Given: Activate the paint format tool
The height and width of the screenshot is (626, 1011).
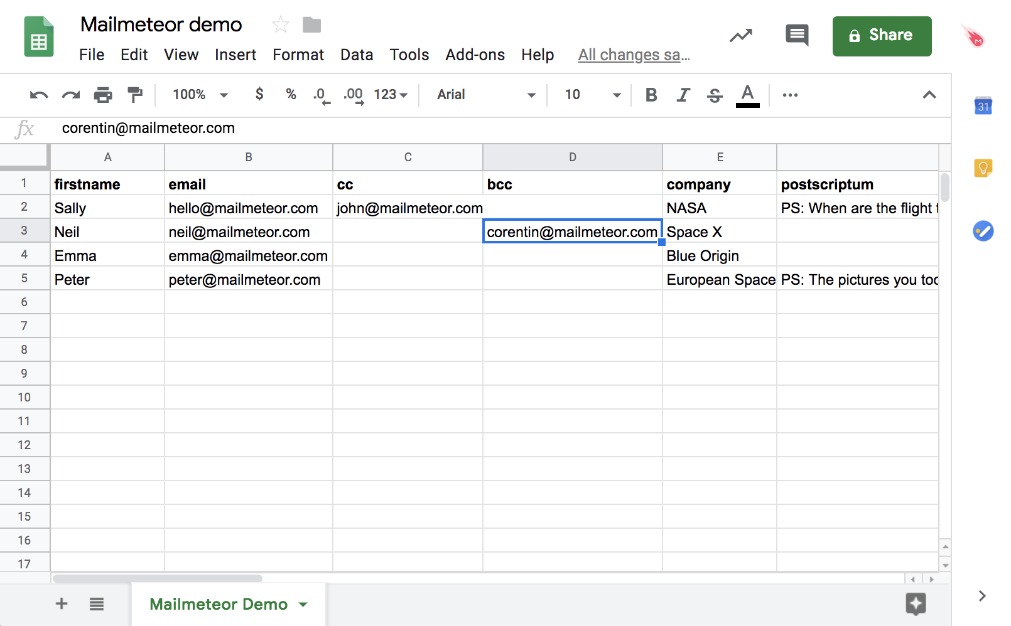Looking at the screenshot, I should coord(134,95).
